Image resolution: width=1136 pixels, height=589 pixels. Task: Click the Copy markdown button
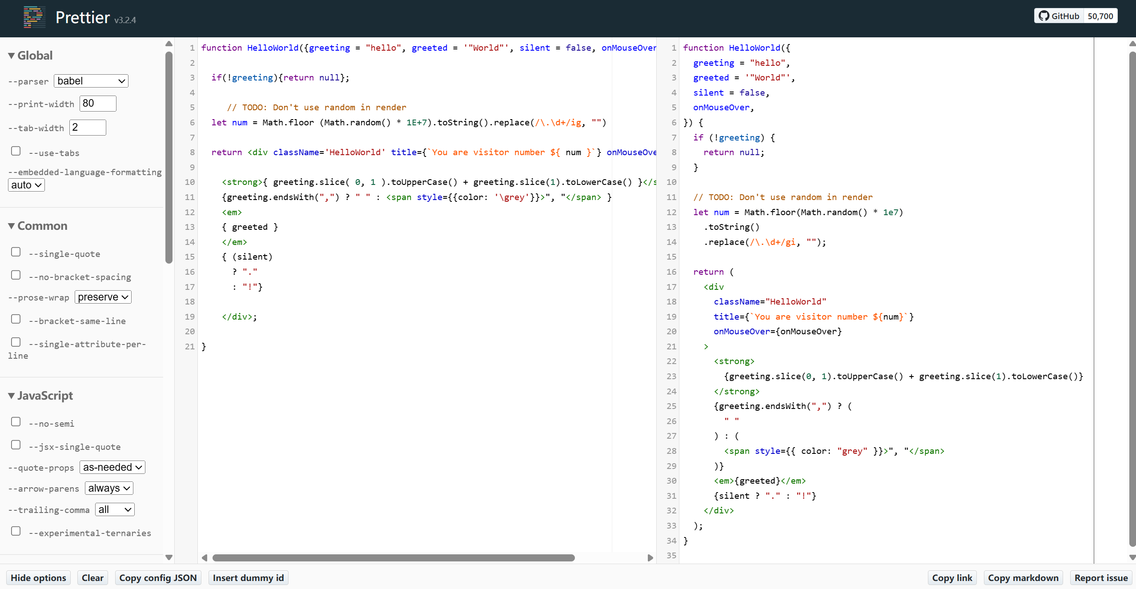coord(1023,577)
